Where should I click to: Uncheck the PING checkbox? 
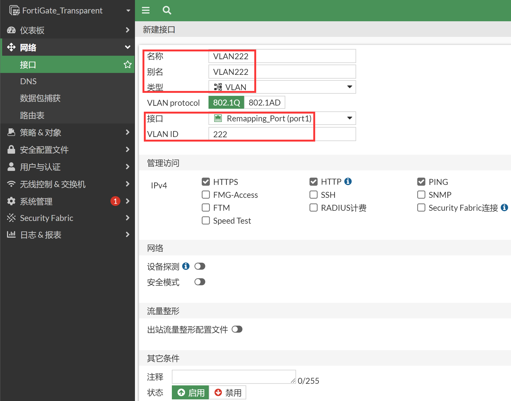(x=421, y=182)
